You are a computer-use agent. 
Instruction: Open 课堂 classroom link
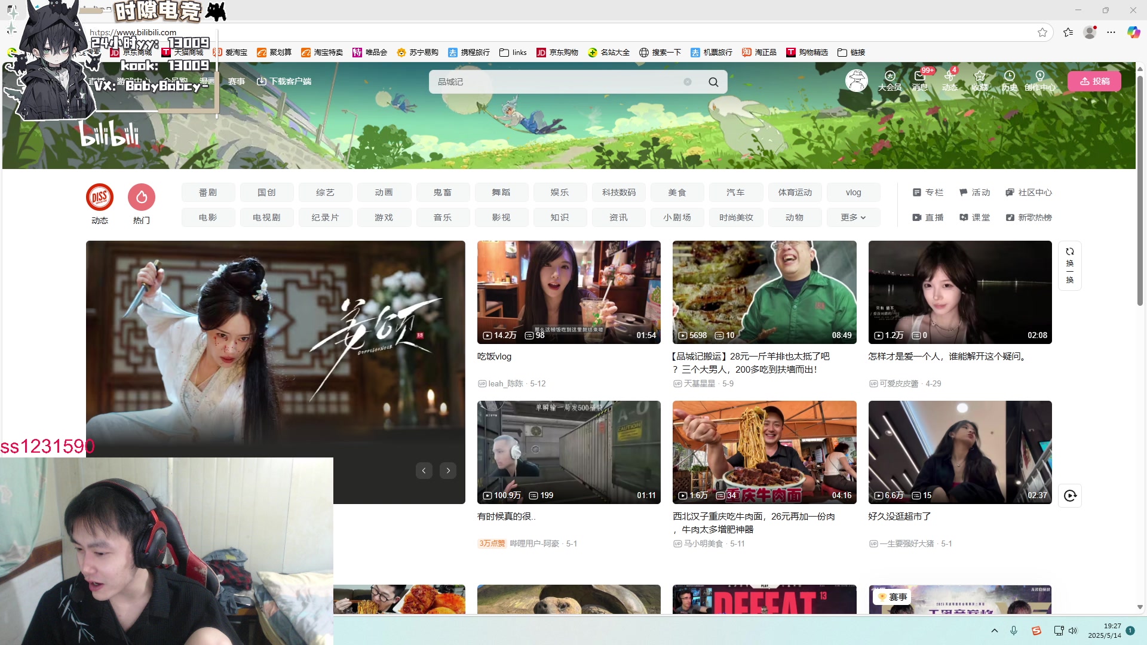pyautogui.click(x=974, y=217)
